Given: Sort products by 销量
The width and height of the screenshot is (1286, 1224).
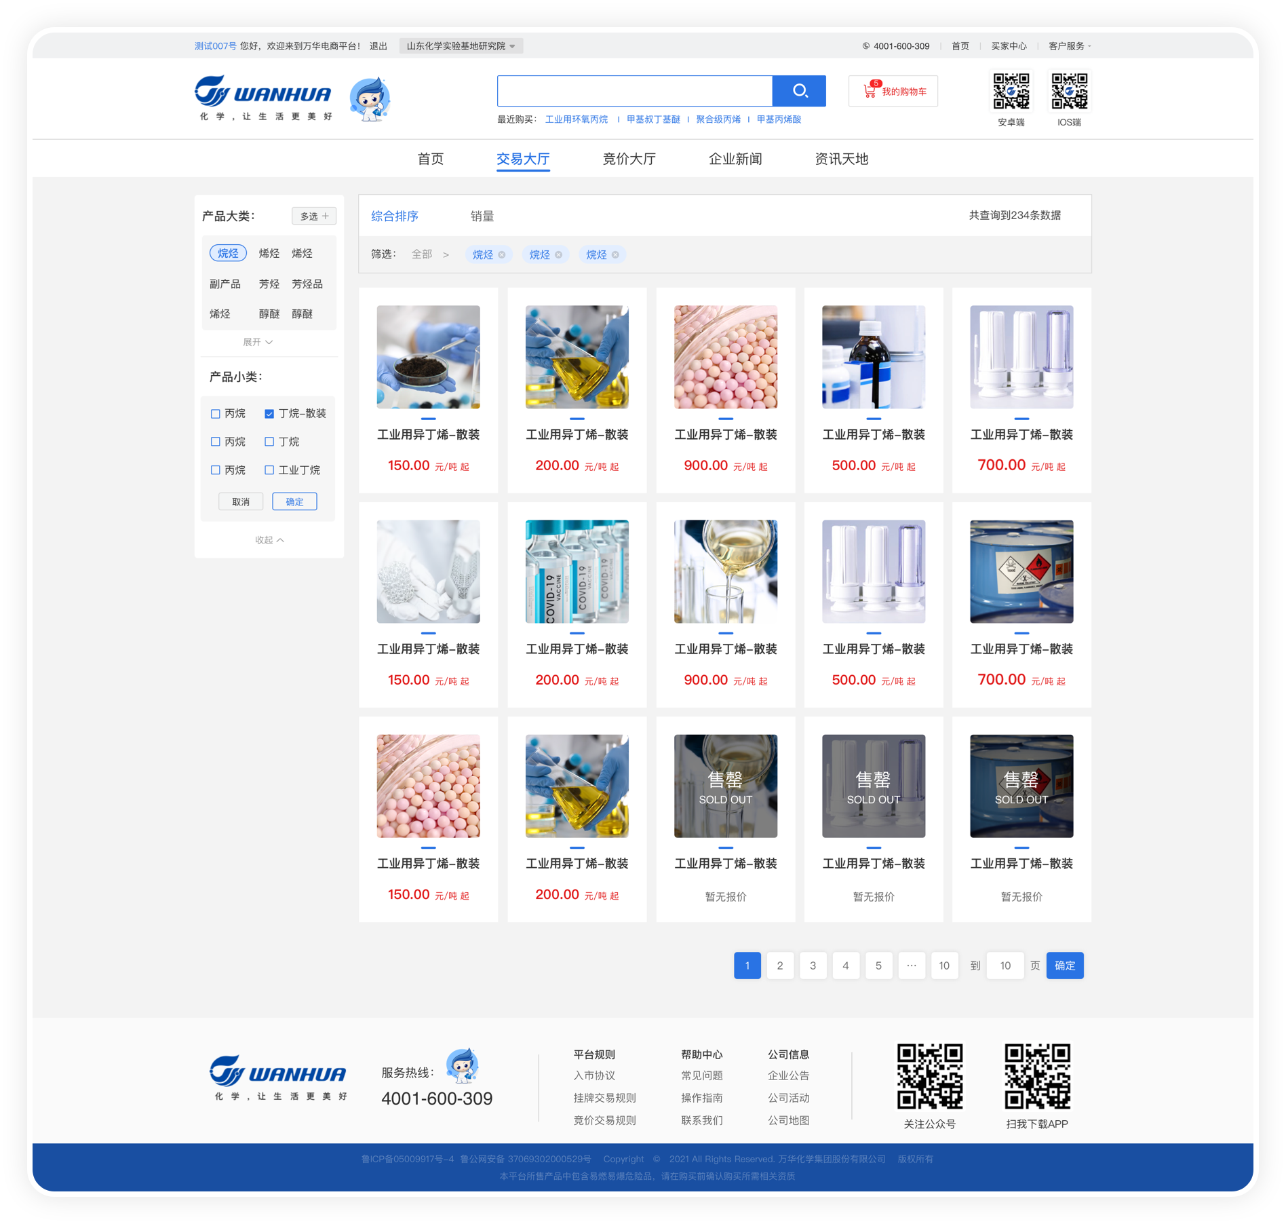Looking at the screenshot, I should coord(482,216).
